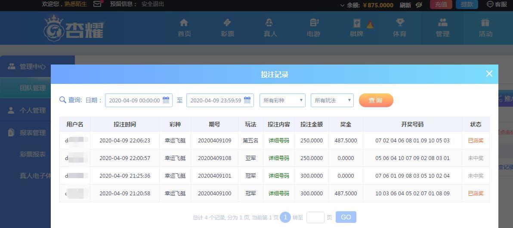513x228 pixels.
Task: Open the 彩票 lottery ticket icon
Action: click(227, 22)
